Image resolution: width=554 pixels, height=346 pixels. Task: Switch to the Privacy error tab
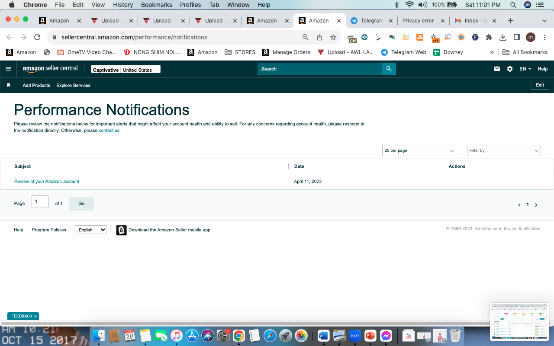click(423, 21)
